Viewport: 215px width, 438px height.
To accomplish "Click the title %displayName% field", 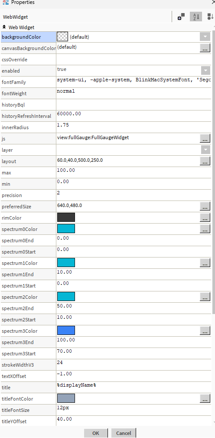I will pos(134,388).
